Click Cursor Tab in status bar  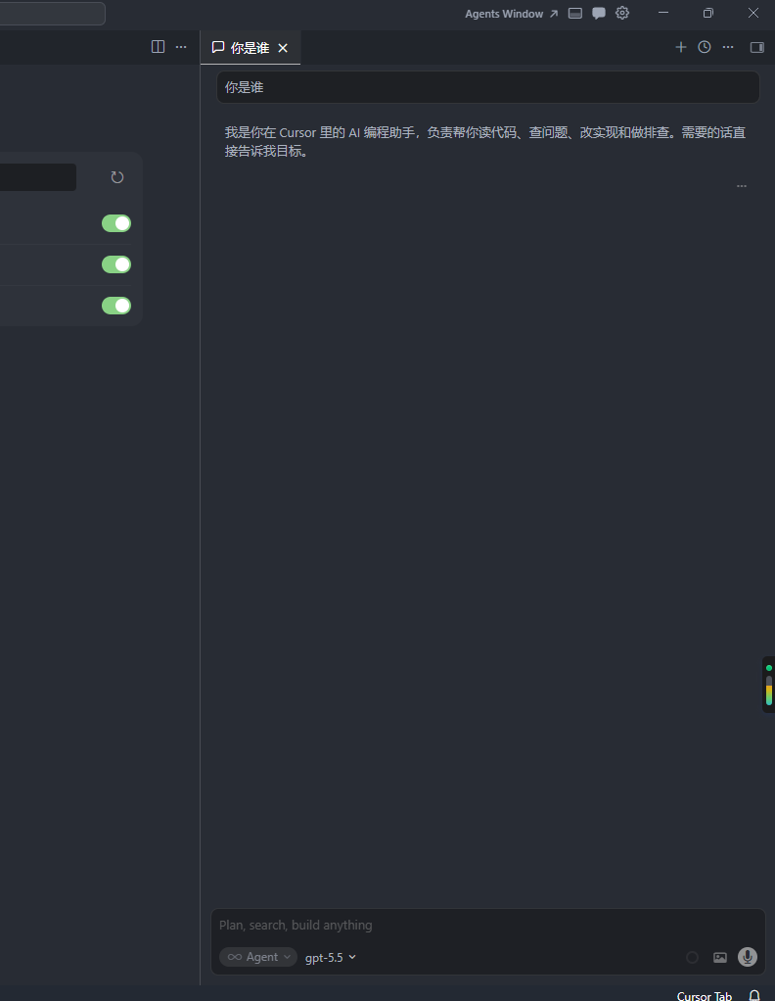pos(705,995)
